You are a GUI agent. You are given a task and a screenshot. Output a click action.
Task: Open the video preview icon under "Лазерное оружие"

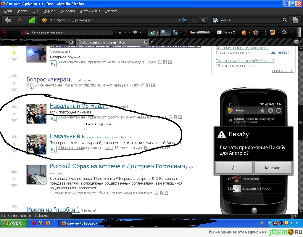click(53, 64)
